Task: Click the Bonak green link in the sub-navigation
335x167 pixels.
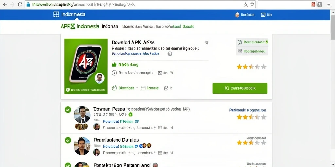Action: 188,27
